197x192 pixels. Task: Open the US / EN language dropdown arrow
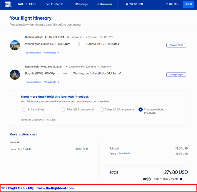click(x=179, y=4)
